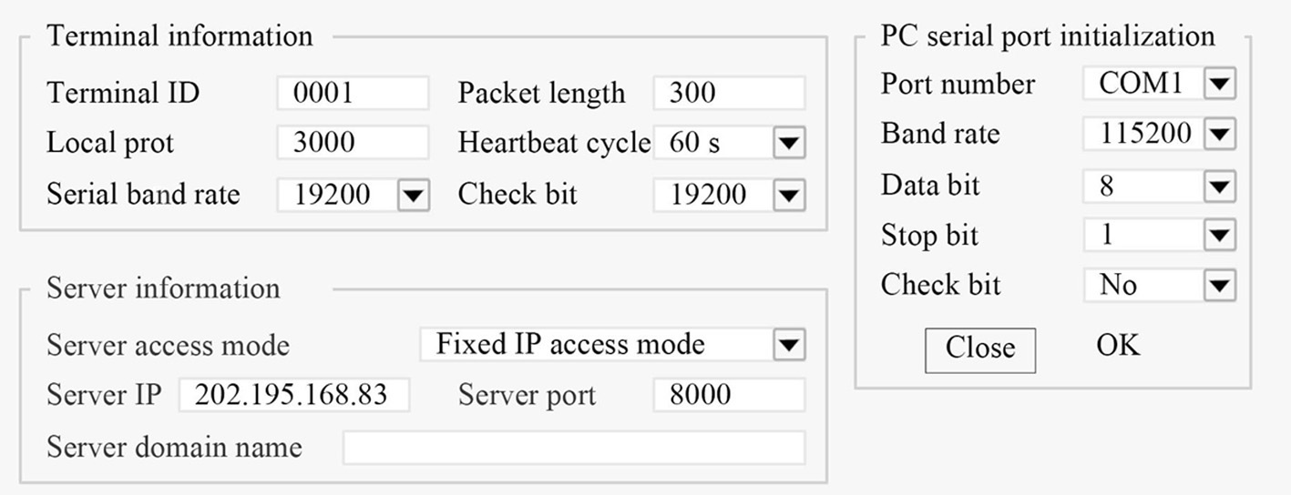Viewport: 1291px width, 495px height.
Task: Select the Local prot input field
Action: 353,143
